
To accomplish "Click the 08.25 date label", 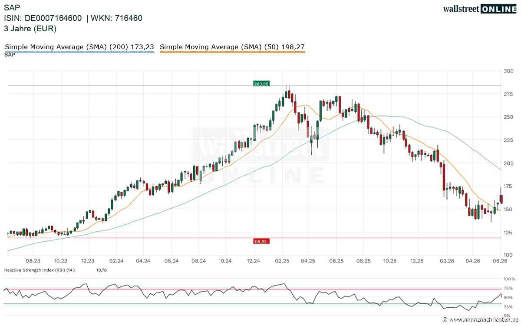I will pyautogui.click(x=363, y=261).
